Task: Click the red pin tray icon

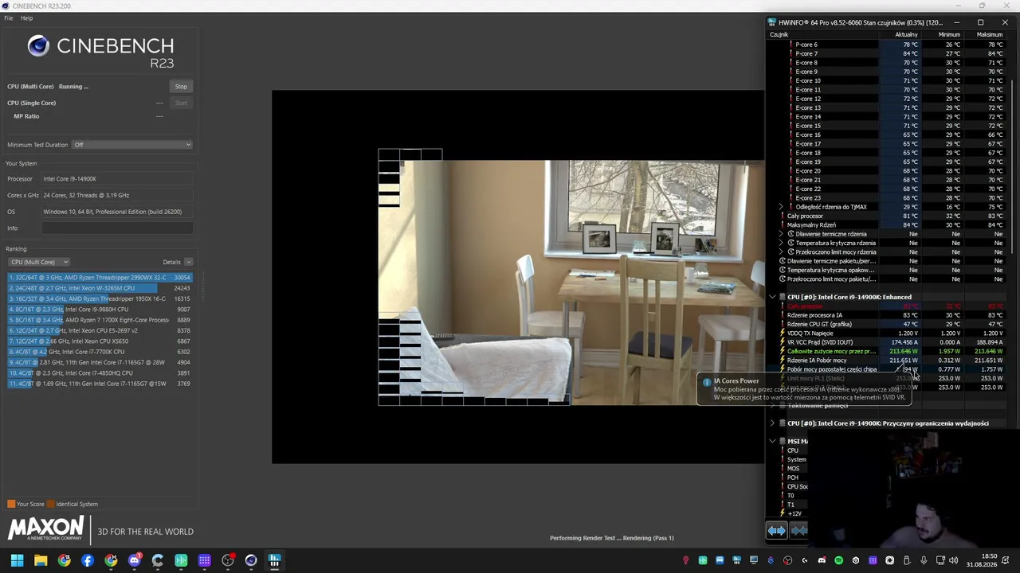Action: pos(685,560)
